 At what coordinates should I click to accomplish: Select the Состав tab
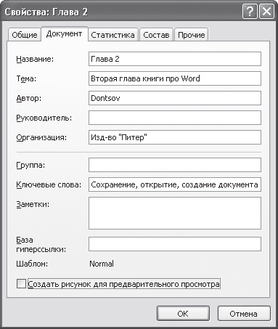coord(156,35)
